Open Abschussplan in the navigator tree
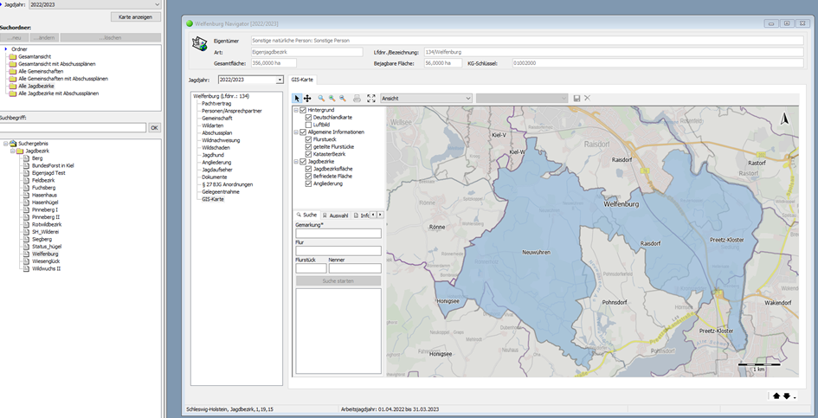This screenshot has height=418, width=818. 216,132
